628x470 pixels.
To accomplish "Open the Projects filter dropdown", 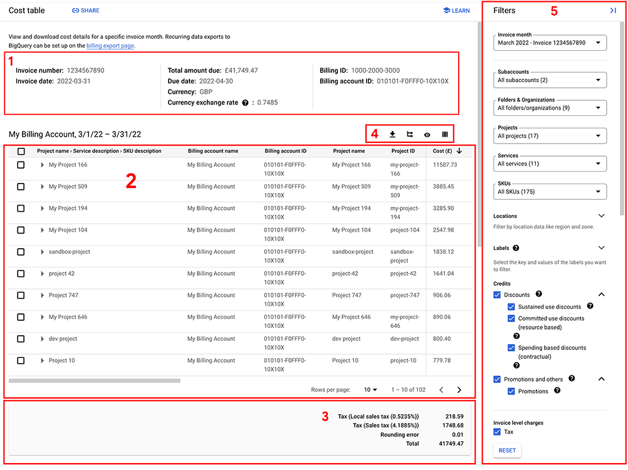I will [550, 136].
